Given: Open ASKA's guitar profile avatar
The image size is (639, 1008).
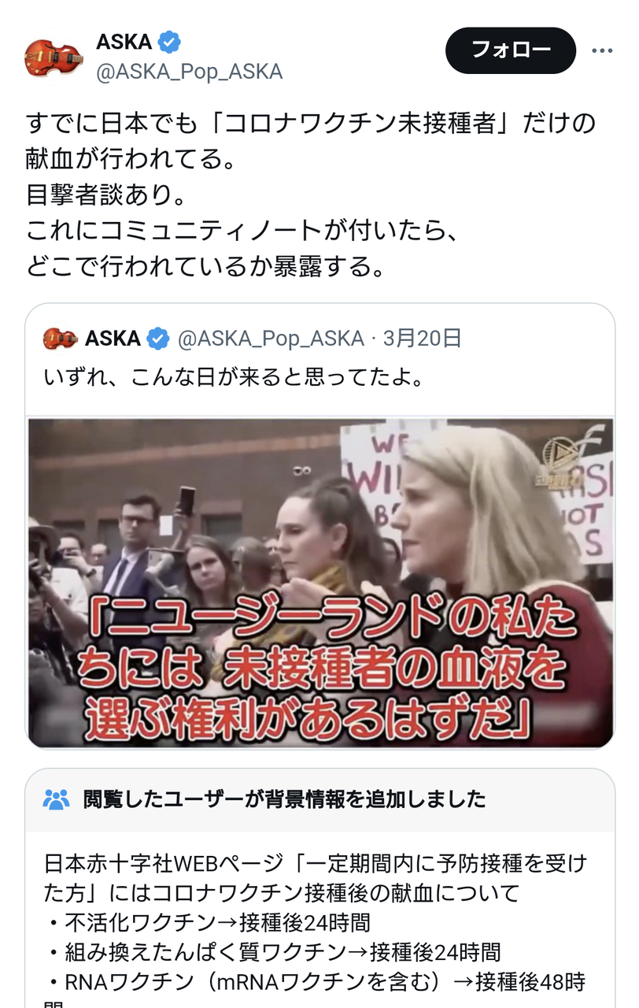Looking at the screenshot, I should point(54,55).
